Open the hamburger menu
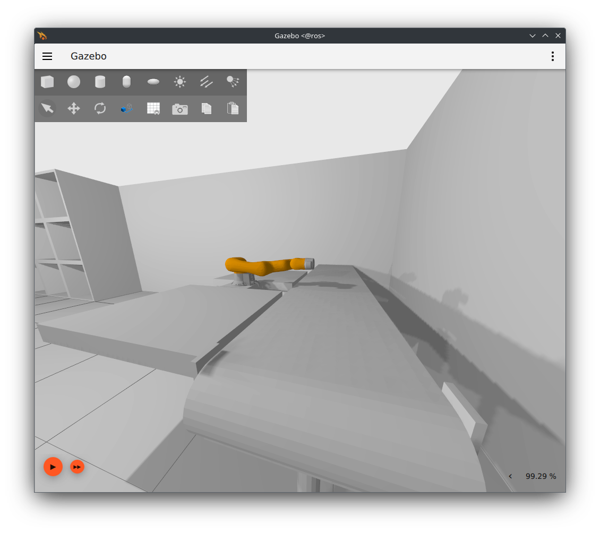 (47, 56)
